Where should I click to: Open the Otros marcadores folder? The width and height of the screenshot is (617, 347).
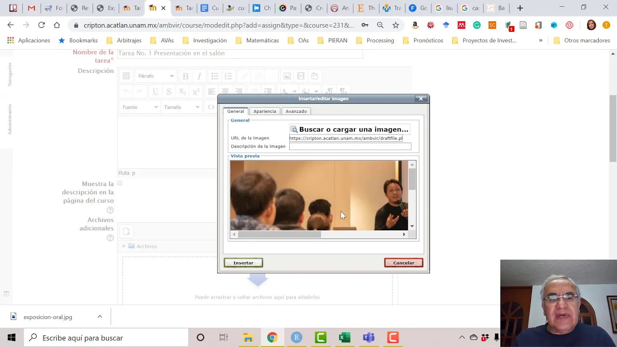[582, 40]
